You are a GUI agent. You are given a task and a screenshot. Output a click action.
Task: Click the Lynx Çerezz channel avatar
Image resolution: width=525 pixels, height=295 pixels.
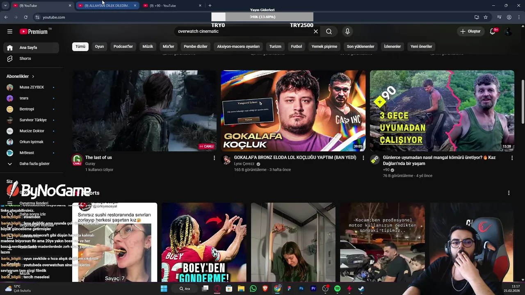226,160
